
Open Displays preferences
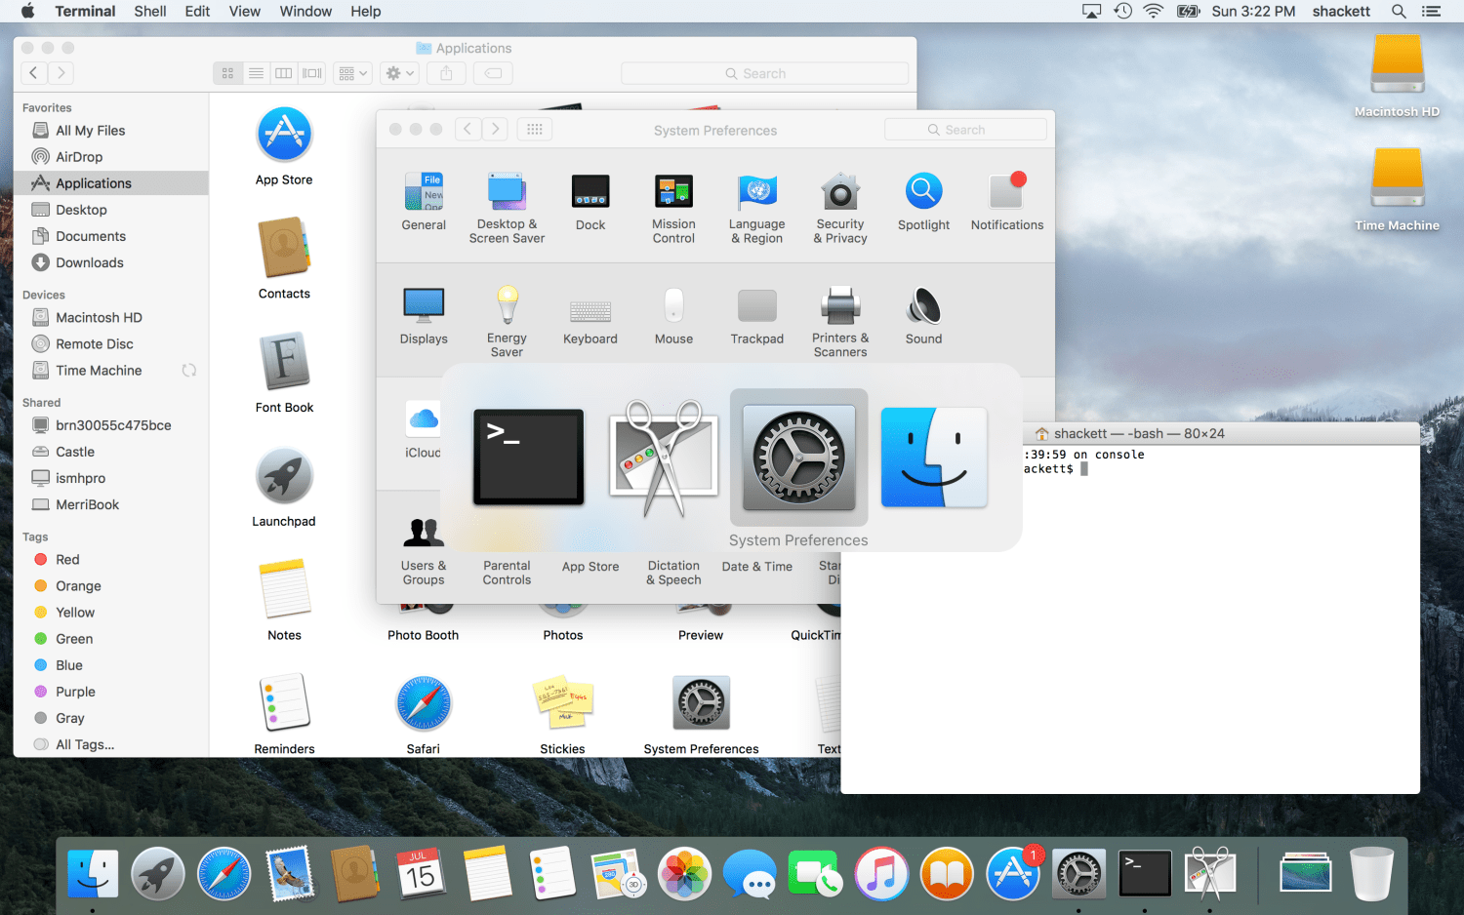coord(424,316)
